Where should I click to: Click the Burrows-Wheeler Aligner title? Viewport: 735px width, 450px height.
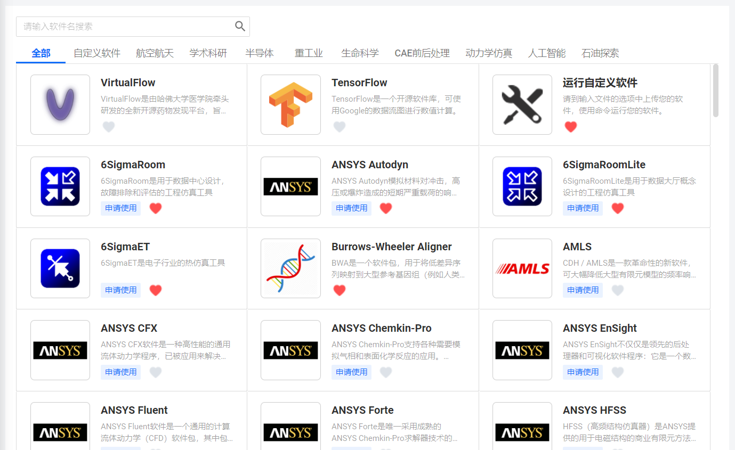pyautogui.click(x=392, y=247)
